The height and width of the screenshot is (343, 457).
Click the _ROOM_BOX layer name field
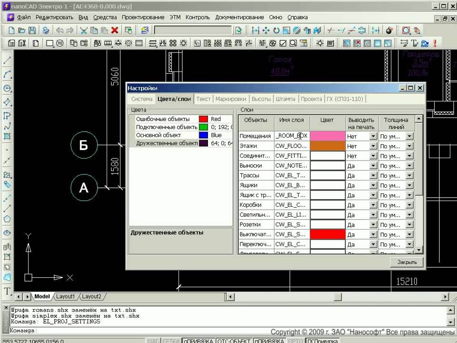(x=292, y=136)
